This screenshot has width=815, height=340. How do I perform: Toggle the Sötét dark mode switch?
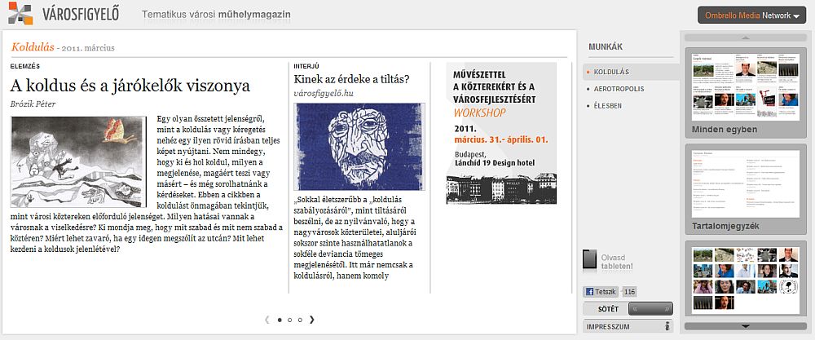click(x=650, y=309)
